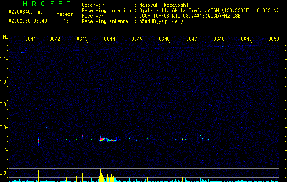This screenshot has height=182, width=287.
Task: Click the A504HB(yagi 4el) antenna text
Action: point(161,21)
